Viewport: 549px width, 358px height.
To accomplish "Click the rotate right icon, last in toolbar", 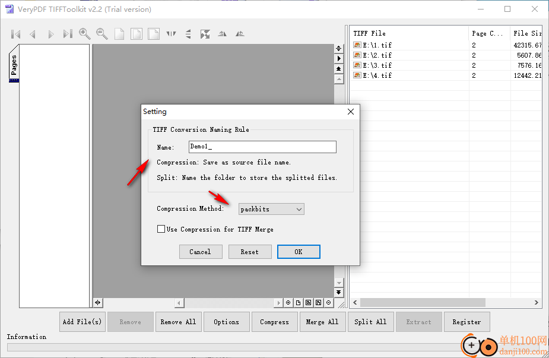I will pos(240,34).
